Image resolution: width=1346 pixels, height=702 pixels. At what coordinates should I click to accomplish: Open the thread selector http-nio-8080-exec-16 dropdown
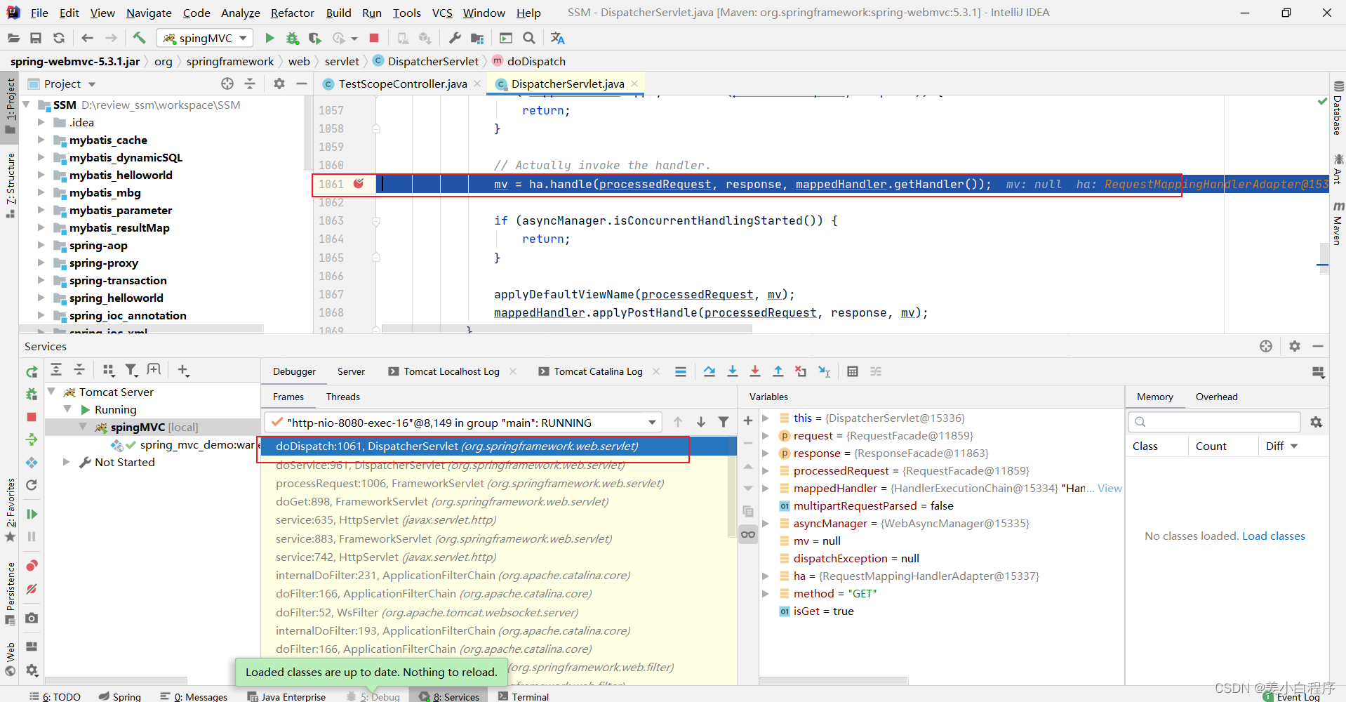pyautogui.click(x=652, y=423)
